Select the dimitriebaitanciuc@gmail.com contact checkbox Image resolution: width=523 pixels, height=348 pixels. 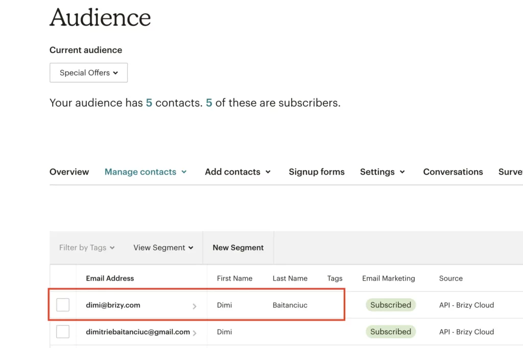click(x=62, y=332)
